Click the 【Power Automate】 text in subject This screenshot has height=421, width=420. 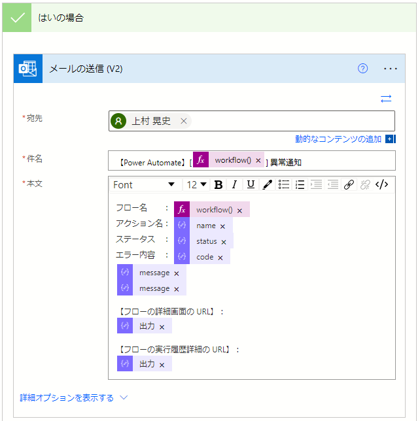(x=152, y=162)
